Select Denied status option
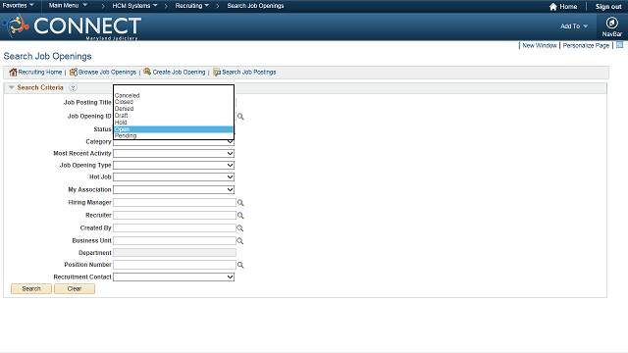This screenshot has height=353, width=628. click(x=174, y=109)
